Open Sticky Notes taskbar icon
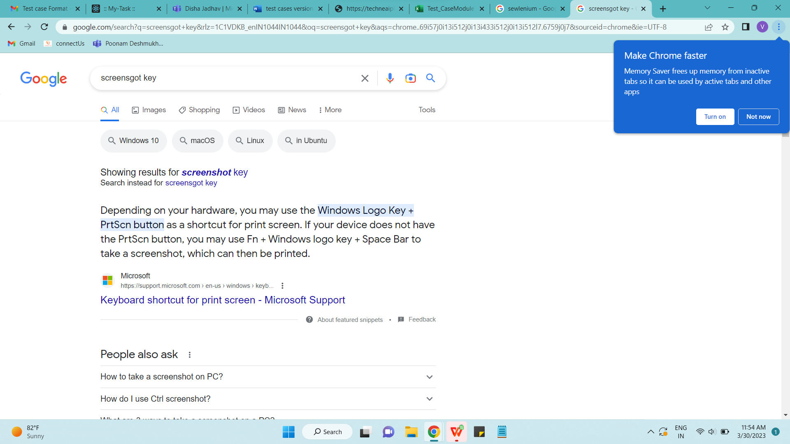The image size is (790, 444). click(479, 432)
